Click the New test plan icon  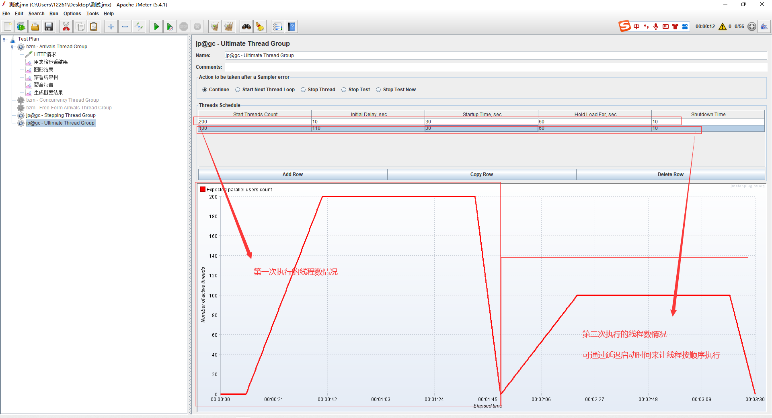8,27
